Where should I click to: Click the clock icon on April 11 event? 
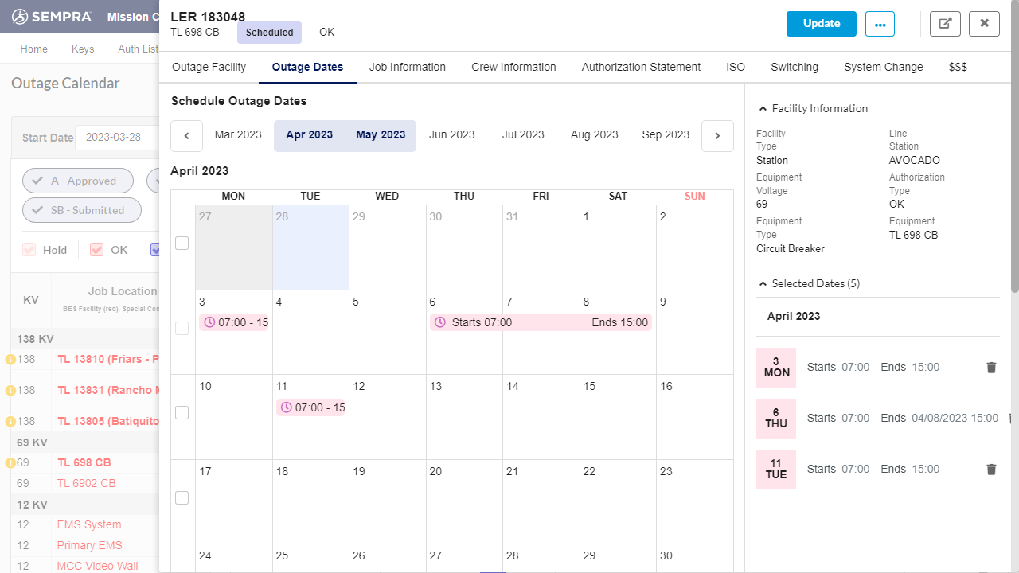click(x=285, y=407)
